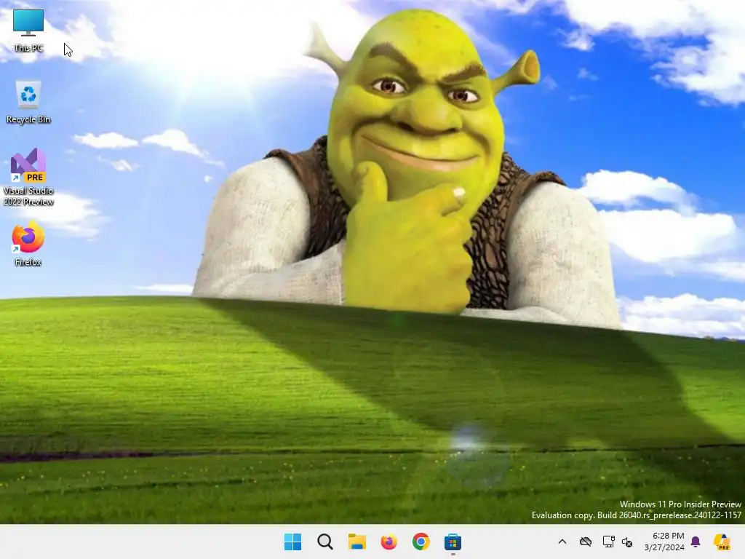Select Visual Studio 2022 Preview shortcut

(28, 177)
